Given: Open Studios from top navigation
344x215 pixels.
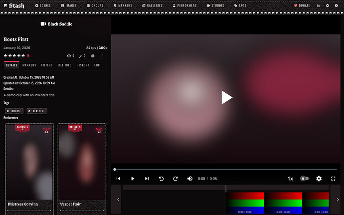Looking at the screenshot, I should pos(215,5).
